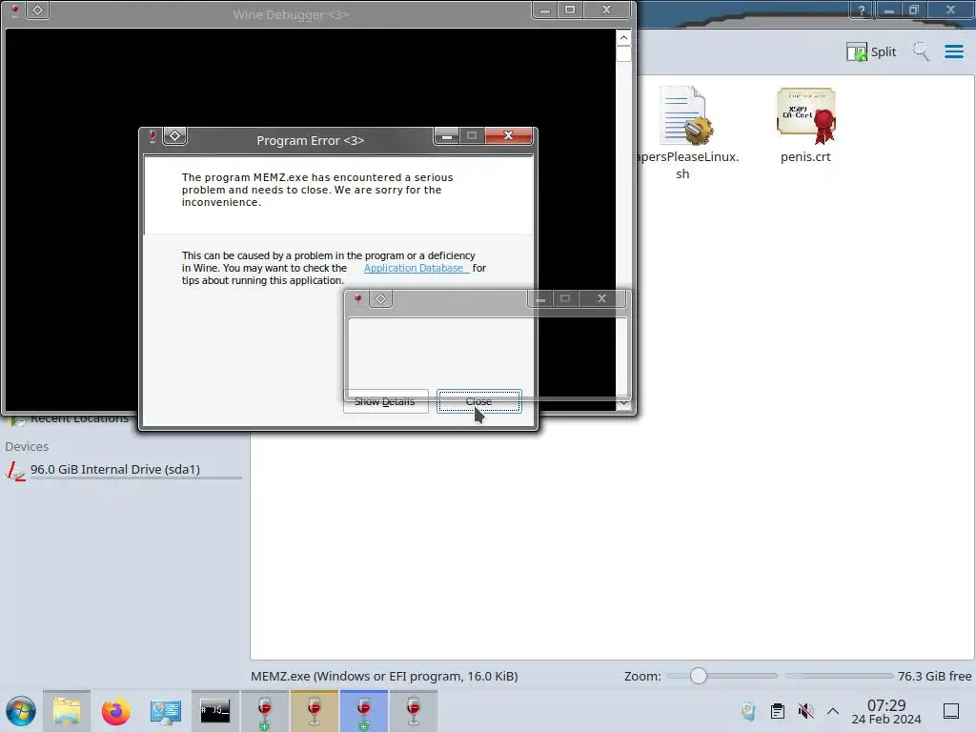Click the free space bar beside 76.3 GiB free
The image size is (976, 732).
tap(839, 676)
